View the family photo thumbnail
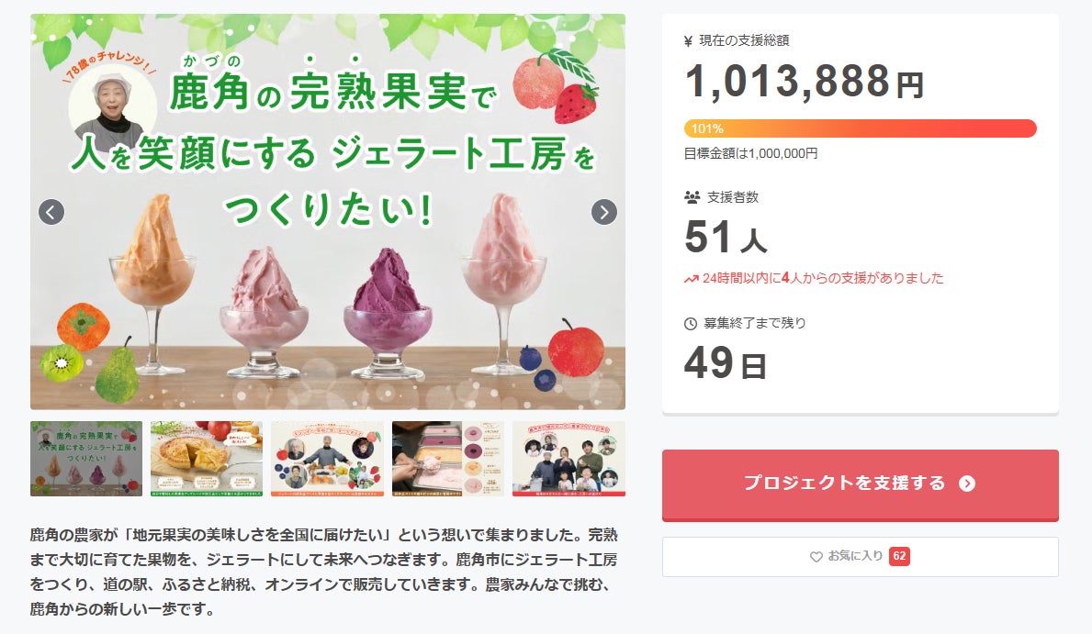Screen dimensions: 1092x634 [x=569, y=459]
